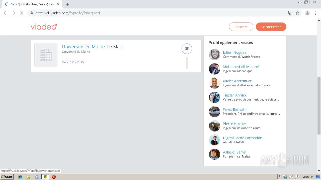321x180 pixels.
Task: Click the Se connecter button
Action: pos(271,27)
